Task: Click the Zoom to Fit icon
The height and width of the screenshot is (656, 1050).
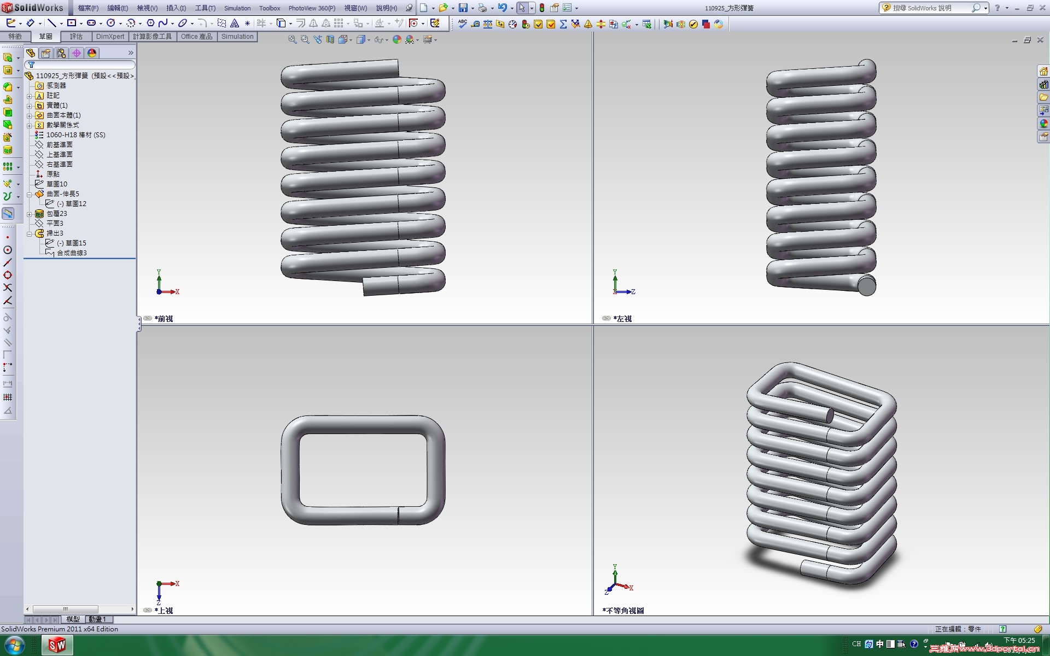Action: (x=293, y=39)
